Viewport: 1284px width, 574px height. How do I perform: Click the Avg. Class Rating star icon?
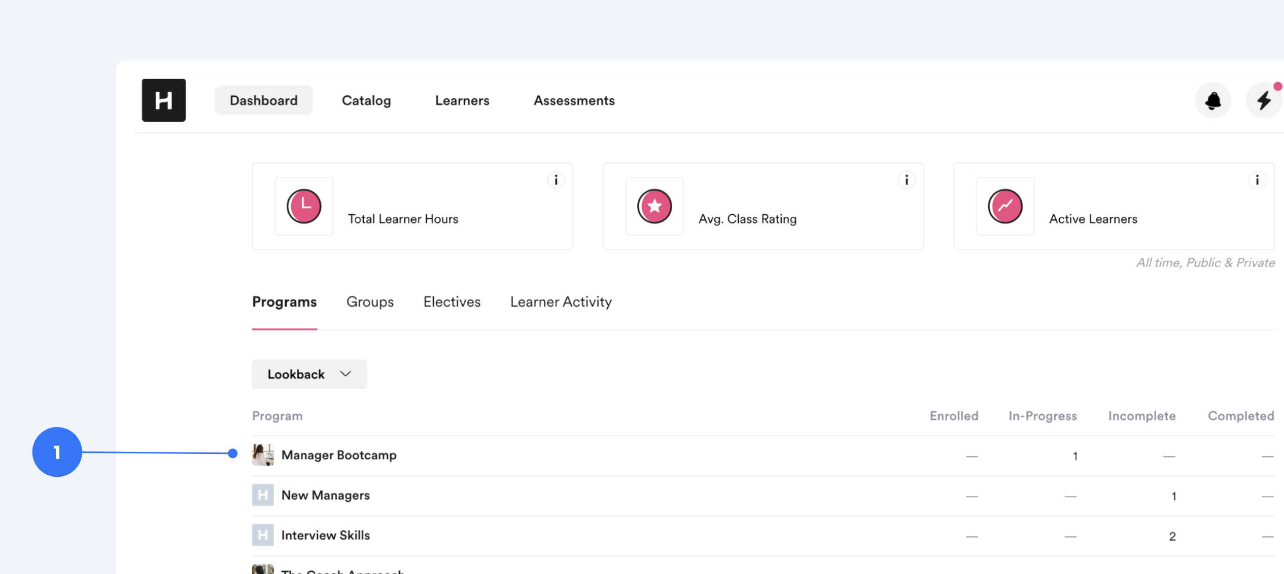point(654,206)
